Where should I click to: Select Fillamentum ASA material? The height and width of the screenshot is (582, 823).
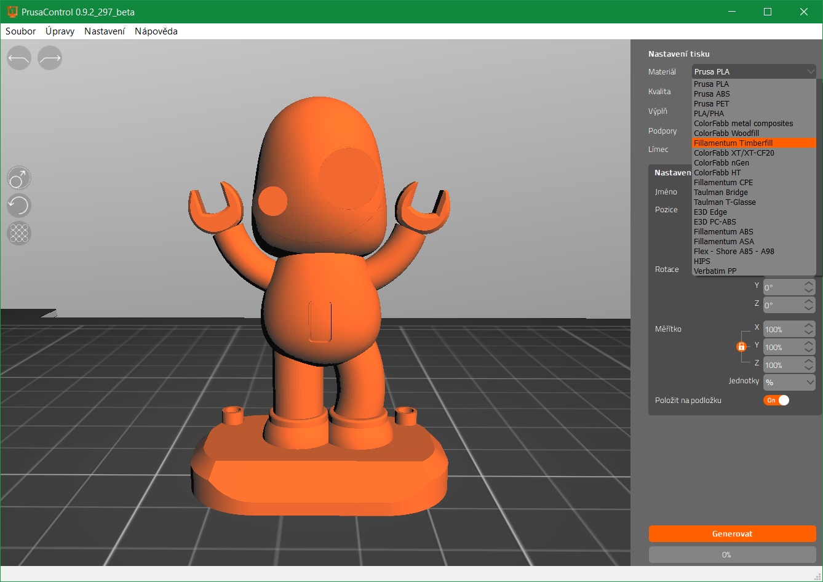754,242
